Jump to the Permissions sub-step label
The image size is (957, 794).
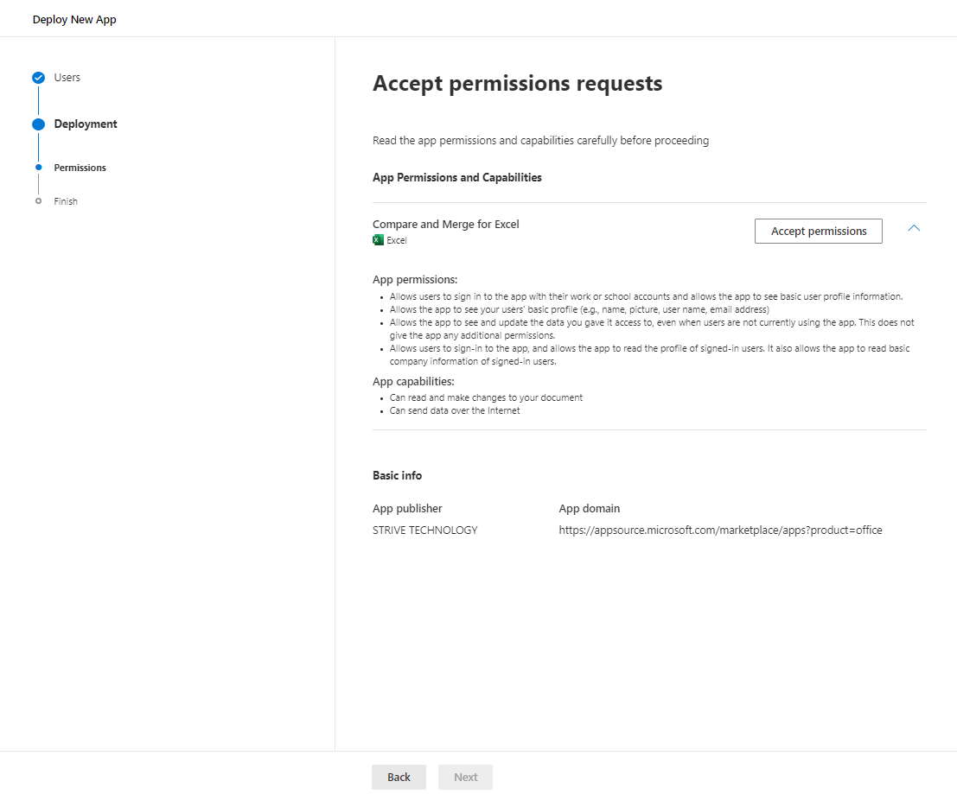[80, 167]
